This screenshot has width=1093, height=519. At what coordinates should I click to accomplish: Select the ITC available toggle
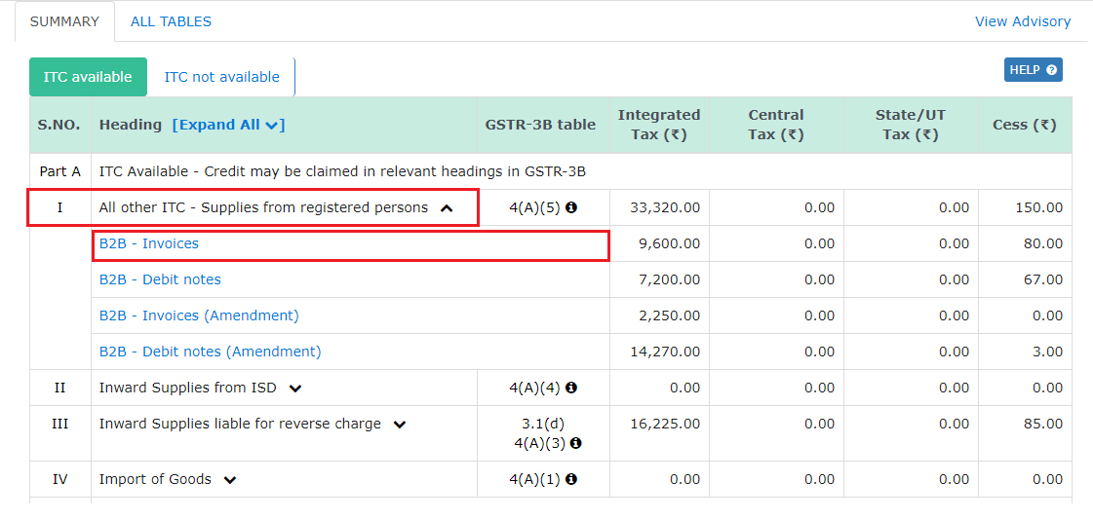(x=88, y=77)
